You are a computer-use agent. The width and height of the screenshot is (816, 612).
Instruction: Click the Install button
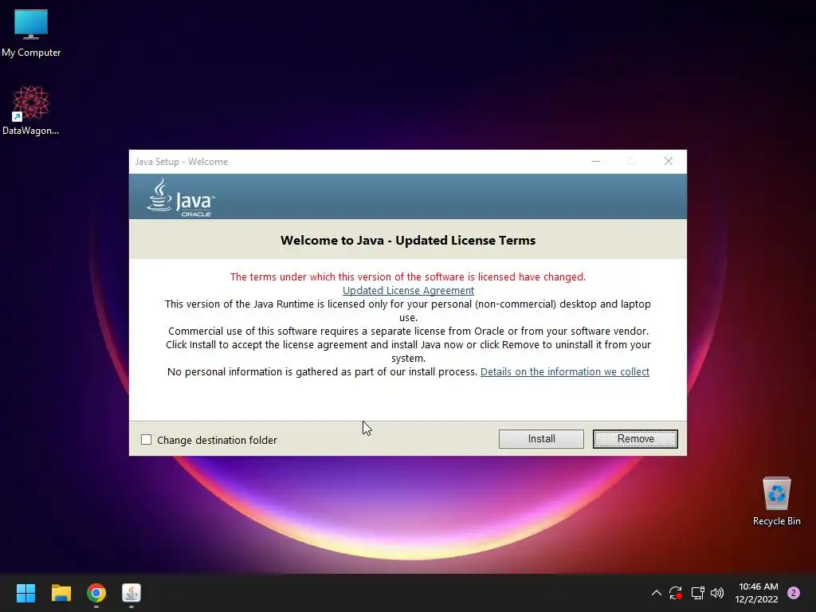tap(541, 439)
